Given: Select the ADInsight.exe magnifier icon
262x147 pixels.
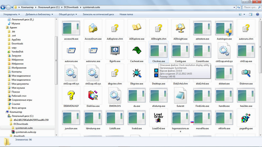Looking at the screenshot, I should tap(180, 28).
